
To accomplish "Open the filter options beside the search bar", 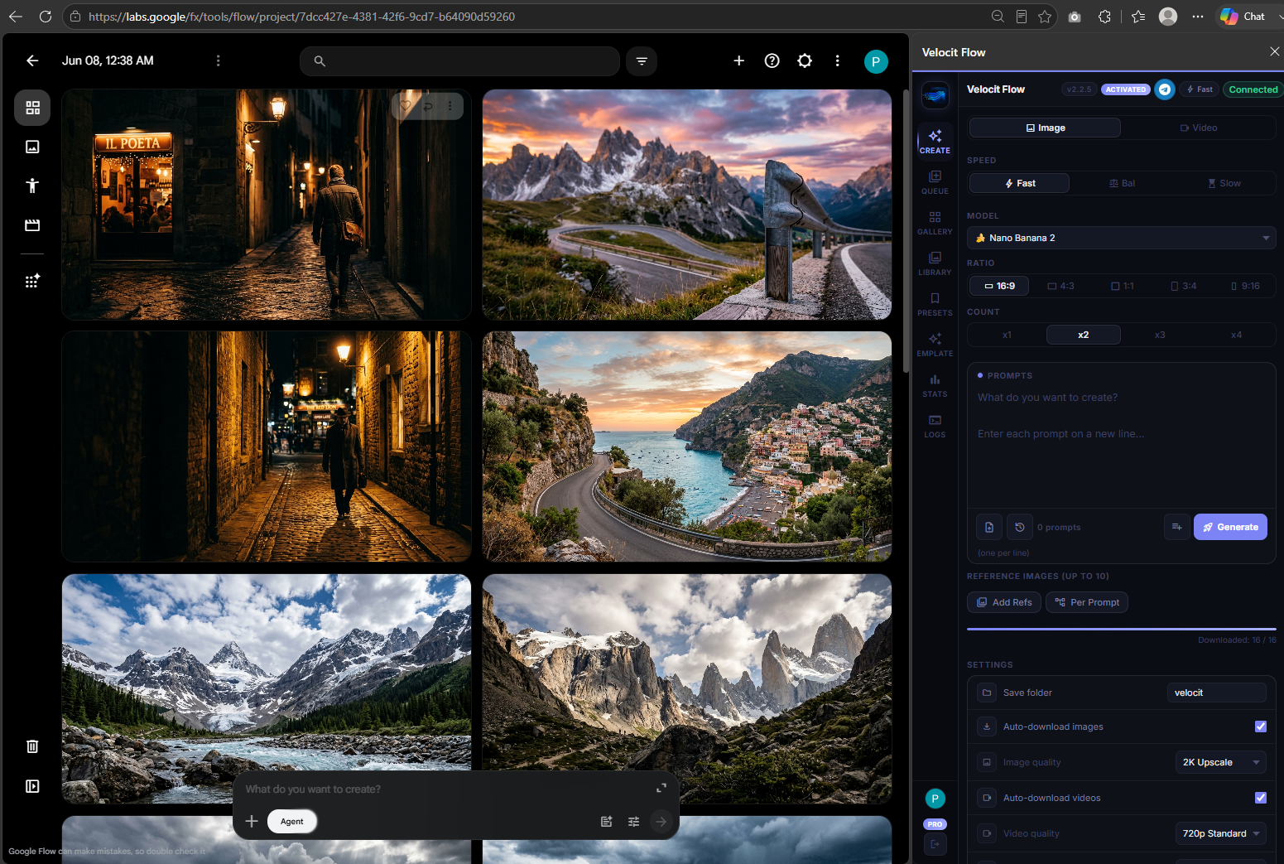I will [x=642, y=61].
